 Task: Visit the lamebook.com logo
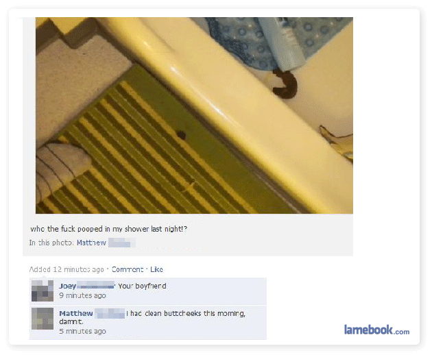(376, 330)
